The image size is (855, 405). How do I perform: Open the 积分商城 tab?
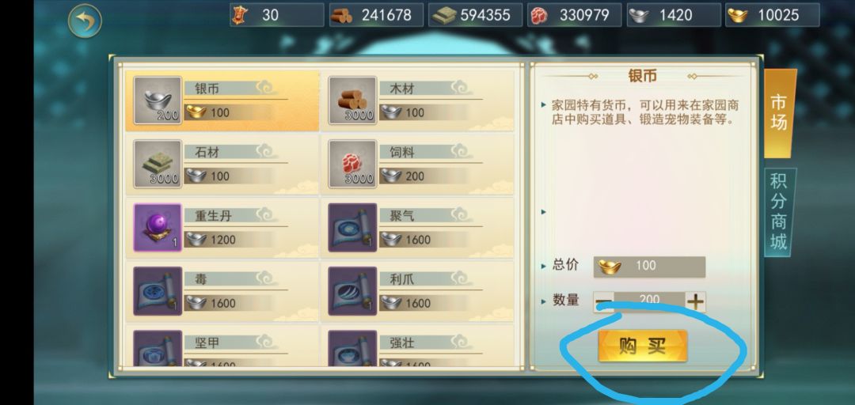point(779,211)
